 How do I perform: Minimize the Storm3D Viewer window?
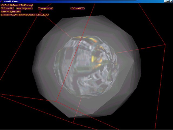165,1
